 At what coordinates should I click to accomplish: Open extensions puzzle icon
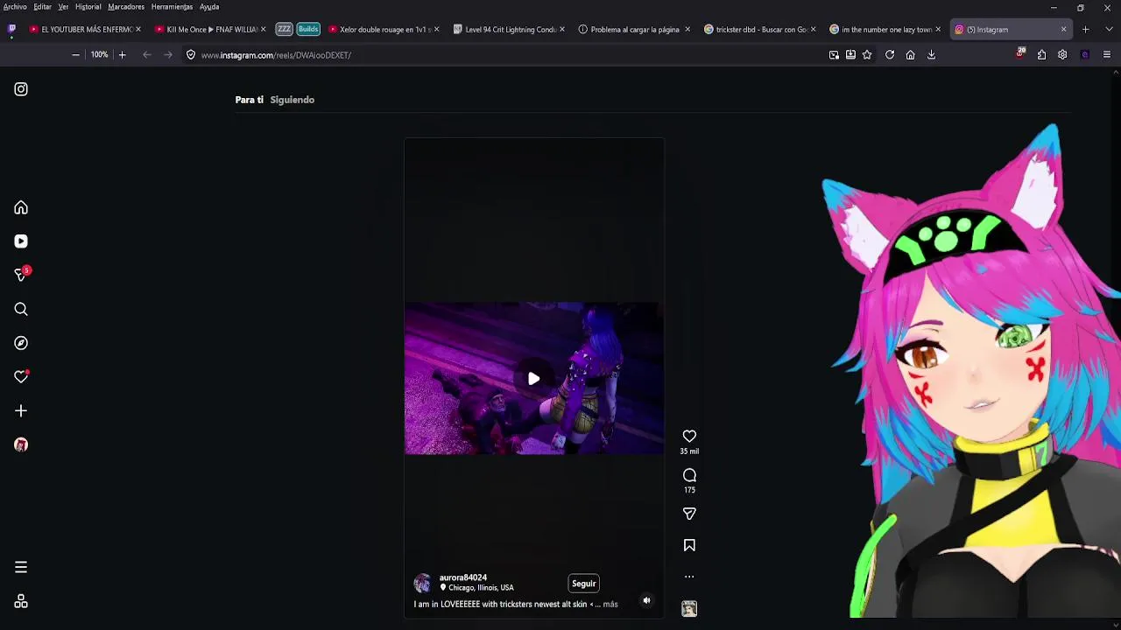(x=1041, y=55)
